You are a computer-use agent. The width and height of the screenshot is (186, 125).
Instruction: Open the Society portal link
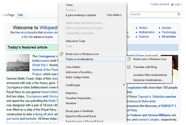coord(167,28)
